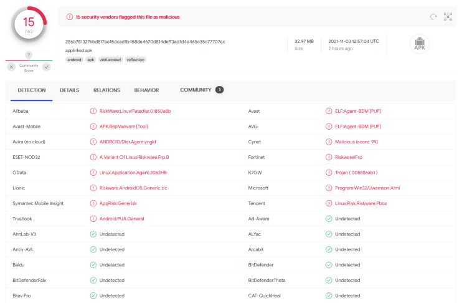Click the Lionic vendor name
The height and width of the screenshot is (303, 467).
click(19, 188)
